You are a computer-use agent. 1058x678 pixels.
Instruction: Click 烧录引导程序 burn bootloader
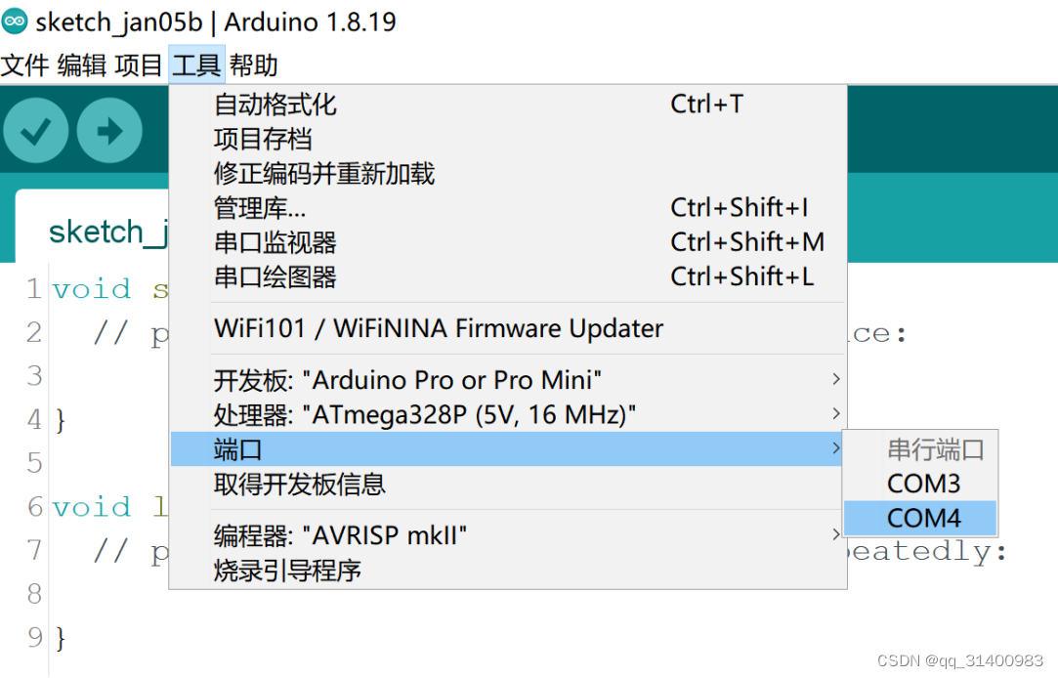(x=508, y=571)
